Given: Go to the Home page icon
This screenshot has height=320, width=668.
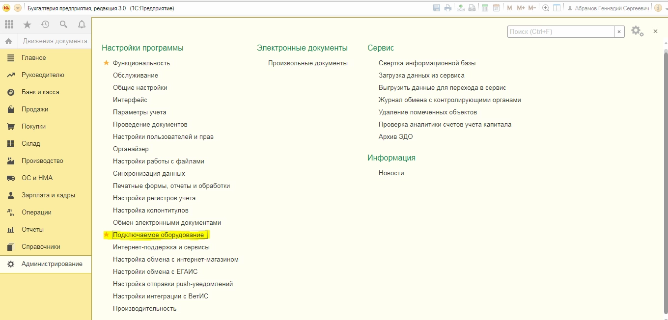Looking at the screenshot, I should pyautogui.click(x=8, y=41).
